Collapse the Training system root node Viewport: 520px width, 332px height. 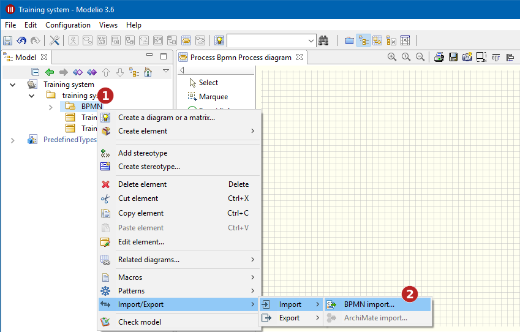(13, 85)
